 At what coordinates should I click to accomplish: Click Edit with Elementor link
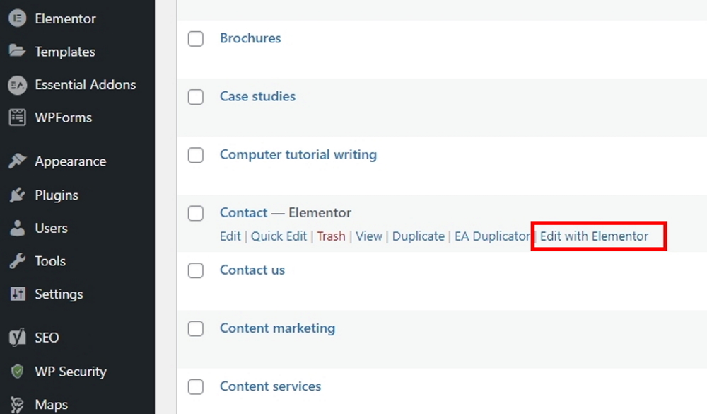click(x=595, y=236)
